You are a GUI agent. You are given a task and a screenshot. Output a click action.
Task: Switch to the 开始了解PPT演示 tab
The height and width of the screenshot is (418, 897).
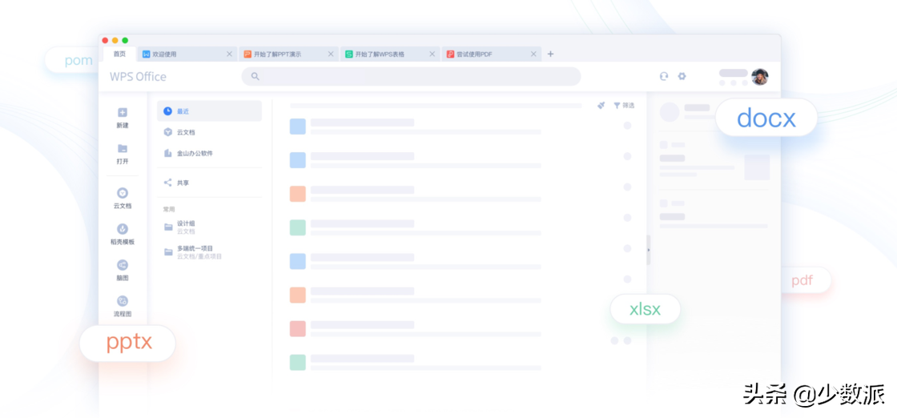point(288,54)
